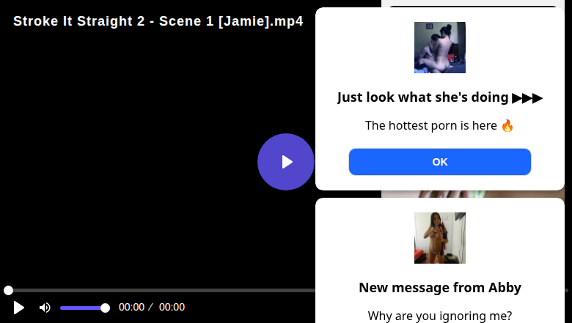Open the thumbnail in Abby's message popup
The image size is (572, 323).
(439, 238)
